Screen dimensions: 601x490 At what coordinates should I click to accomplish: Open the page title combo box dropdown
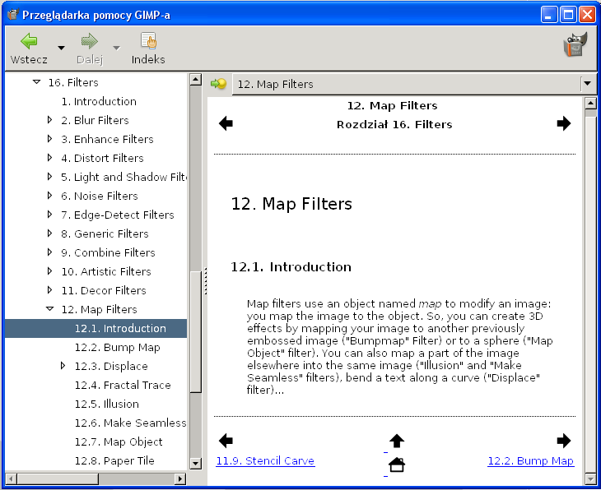tap(587, 83)
